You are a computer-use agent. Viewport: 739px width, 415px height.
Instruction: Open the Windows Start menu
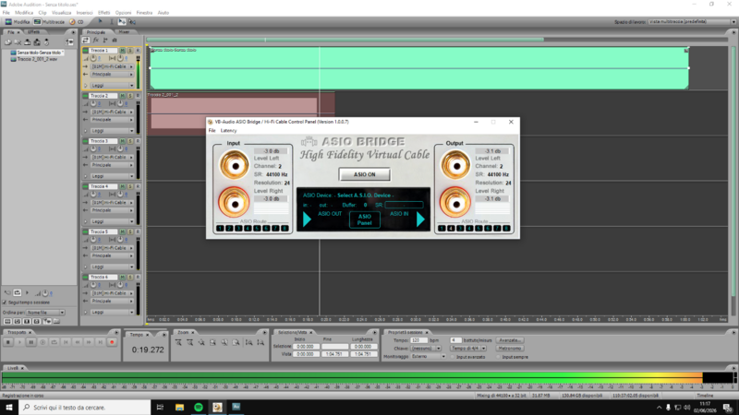(x=9, y=407)
